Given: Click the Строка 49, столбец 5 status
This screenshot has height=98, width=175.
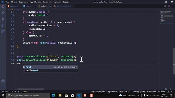Looking at the screenshot, I should click(x=99, y=91).
